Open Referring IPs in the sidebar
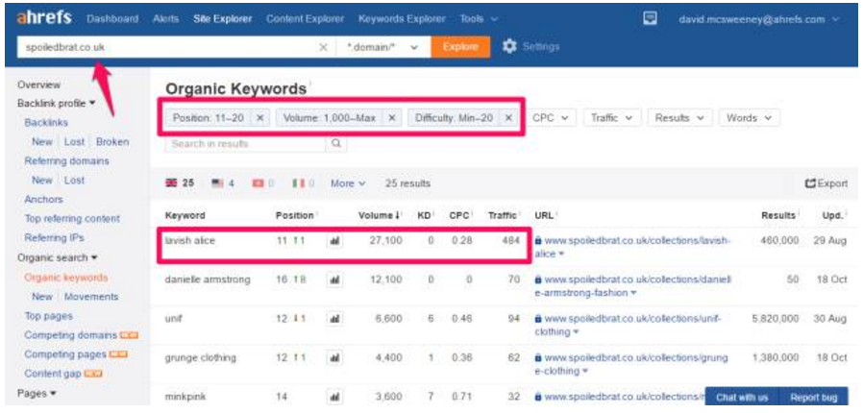Viewport: 863px width, 413px height. [54, 237]
